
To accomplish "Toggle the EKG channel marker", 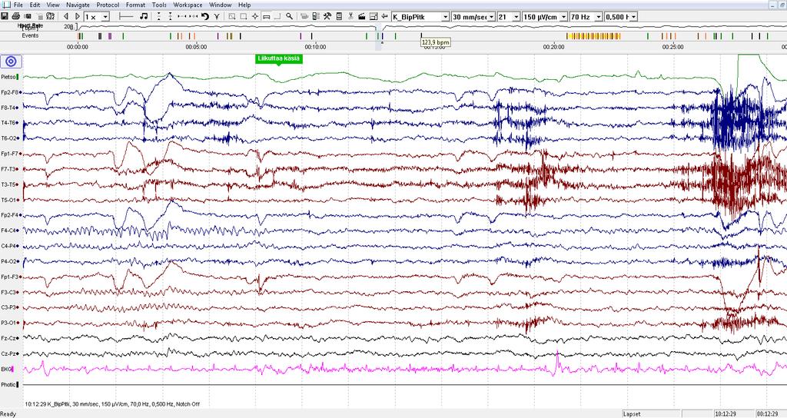I will pos(14,370).
